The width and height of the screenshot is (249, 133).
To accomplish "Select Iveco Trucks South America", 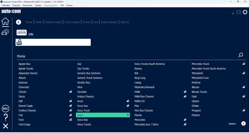I will [150, 64].
